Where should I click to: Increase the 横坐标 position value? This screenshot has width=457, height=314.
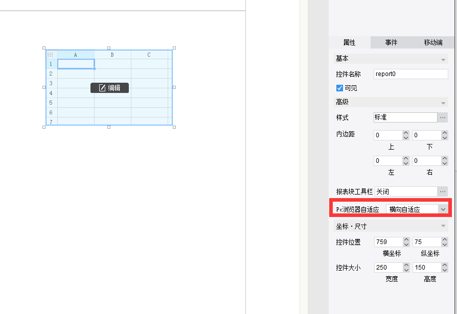[x=406, y=239]
